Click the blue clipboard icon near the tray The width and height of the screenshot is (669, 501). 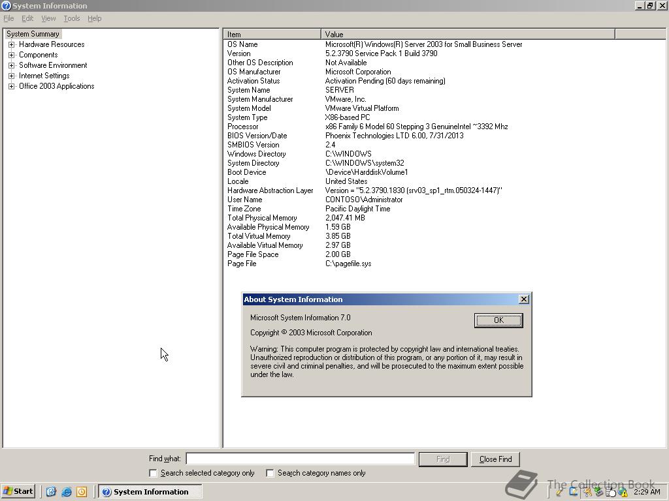pos(574,492)
